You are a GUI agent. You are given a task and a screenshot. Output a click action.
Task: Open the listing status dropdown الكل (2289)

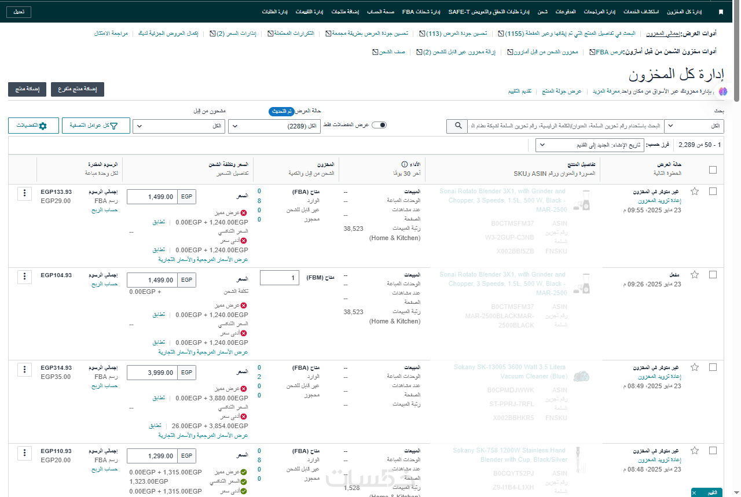[274, 126]
